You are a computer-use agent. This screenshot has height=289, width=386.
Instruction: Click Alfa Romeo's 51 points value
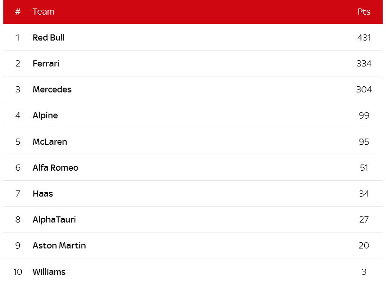364,167
